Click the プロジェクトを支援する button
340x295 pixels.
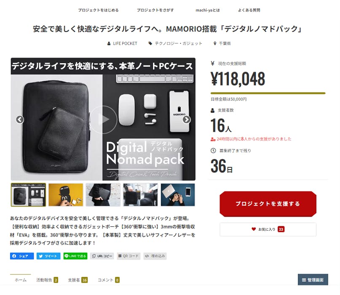point(268,204)
